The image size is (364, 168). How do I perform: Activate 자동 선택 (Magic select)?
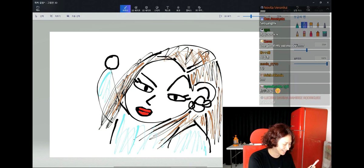[x=74, y=16]
